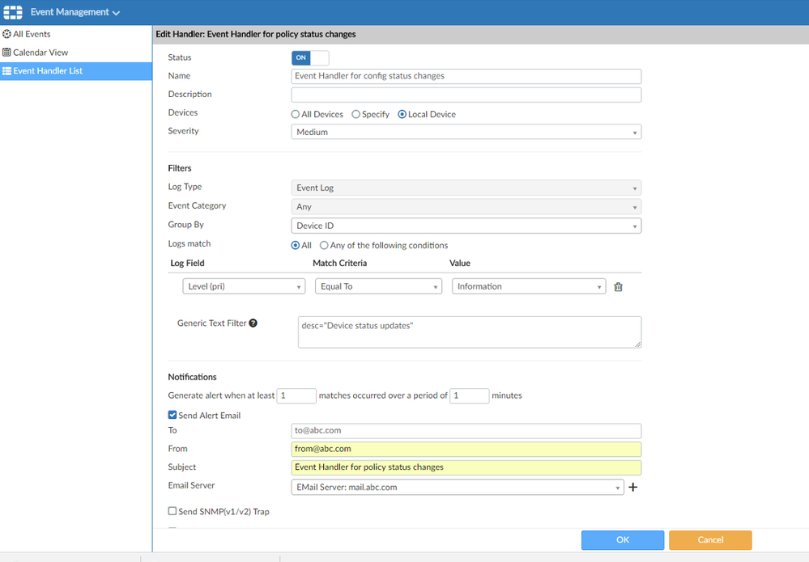Click the Fortinet logo icon
Screen dimensions: 809x562
point(13,12)
